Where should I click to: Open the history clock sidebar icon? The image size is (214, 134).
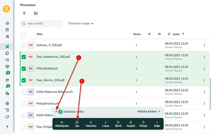coord(7,110)
